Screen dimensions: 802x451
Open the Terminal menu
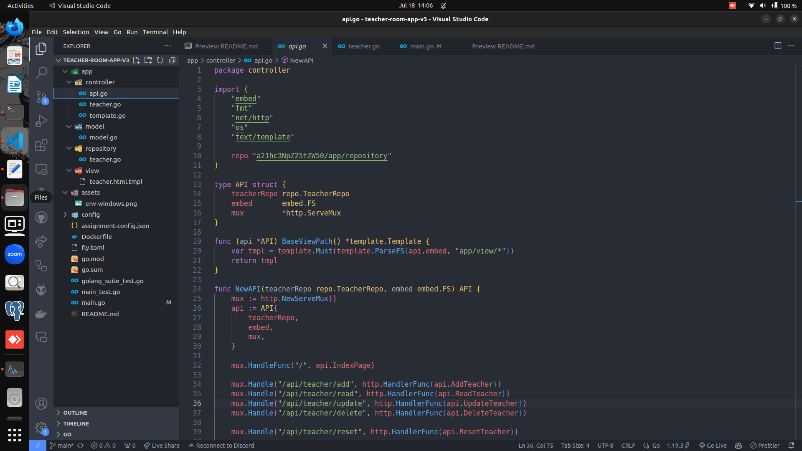[155, 32]
